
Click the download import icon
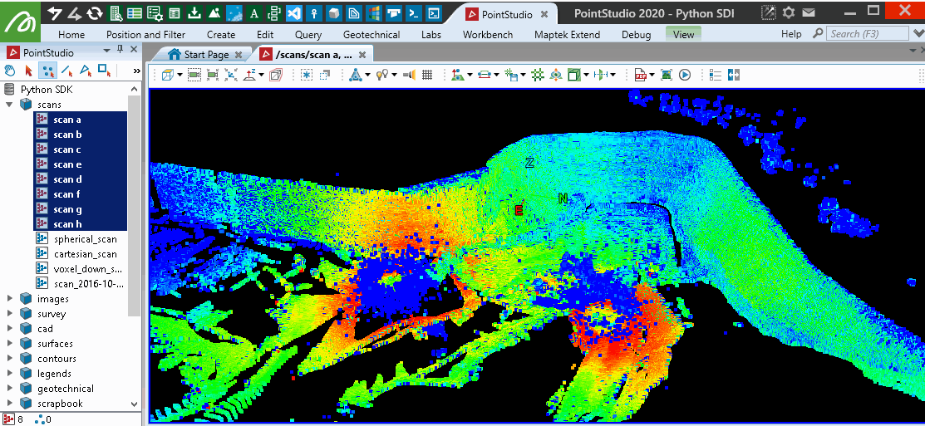tap(194, 13)
